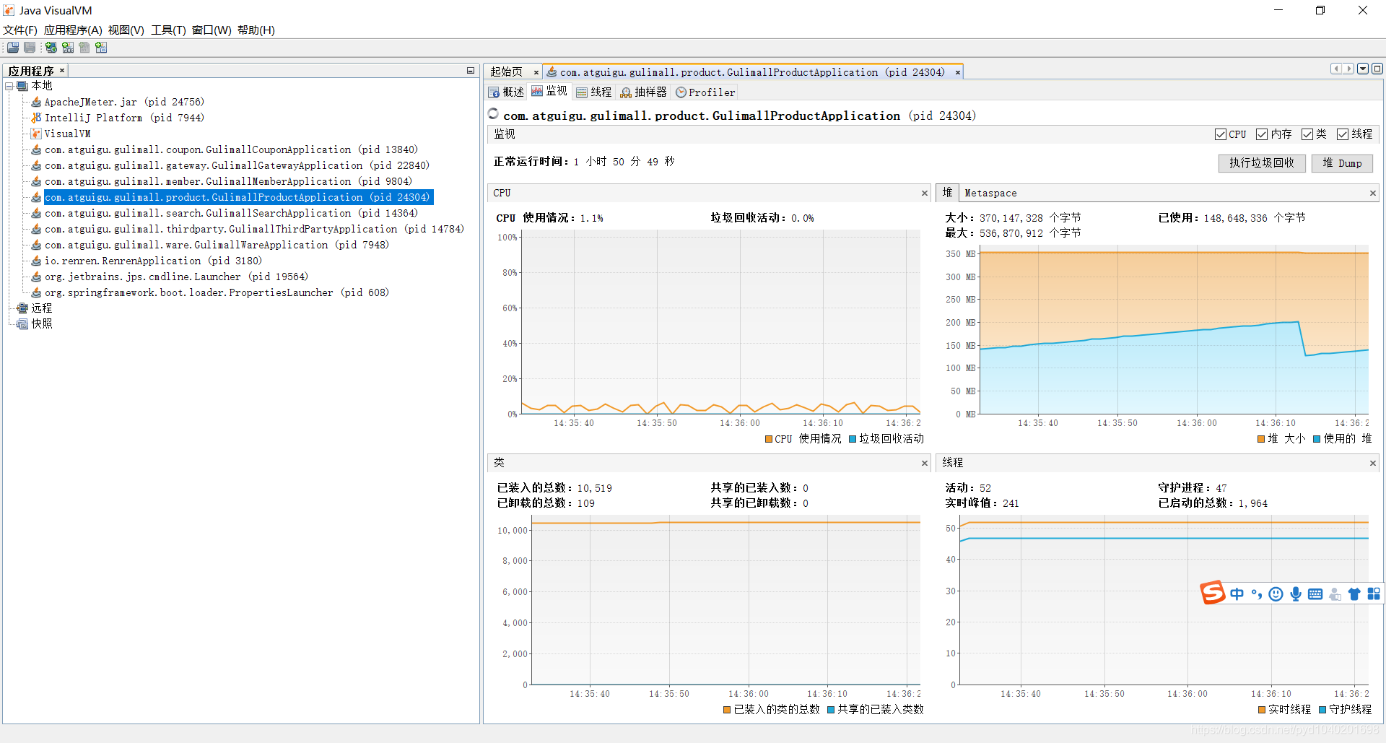Switch to the 线程 tab

pos(594,92)
